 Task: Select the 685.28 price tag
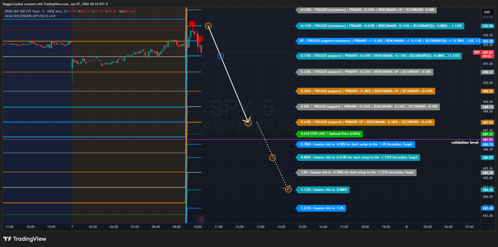point(488,173)
